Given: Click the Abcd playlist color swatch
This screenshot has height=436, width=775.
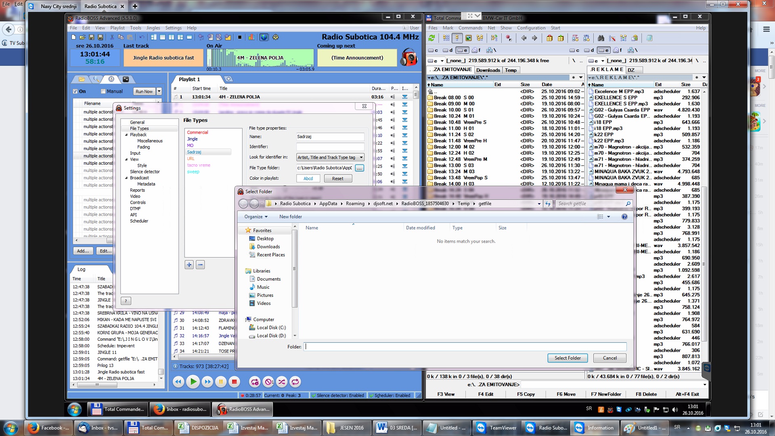Looking at the screenshot, I should tap(308, 178).
